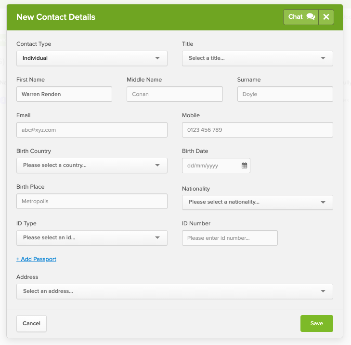Viewport: 351px width, 345px height.
Task: Select a Birth Country from dropdown
Action: coord(91,166)
